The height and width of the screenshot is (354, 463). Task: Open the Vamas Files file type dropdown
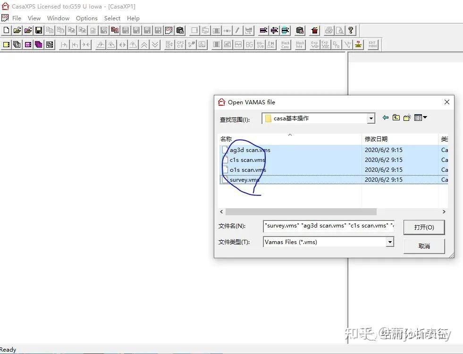(389, 242)
